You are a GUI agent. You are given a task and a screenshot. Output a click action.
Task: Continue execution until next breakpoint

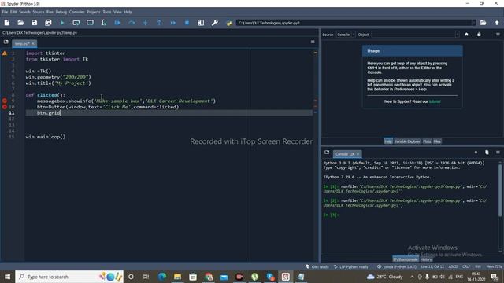pos(173,23)
